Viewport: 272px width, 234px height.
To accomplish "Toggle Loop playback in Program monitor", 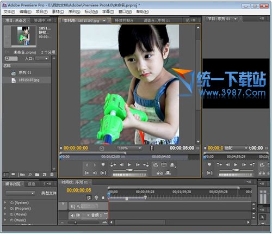I will click(x=262, y=165).
